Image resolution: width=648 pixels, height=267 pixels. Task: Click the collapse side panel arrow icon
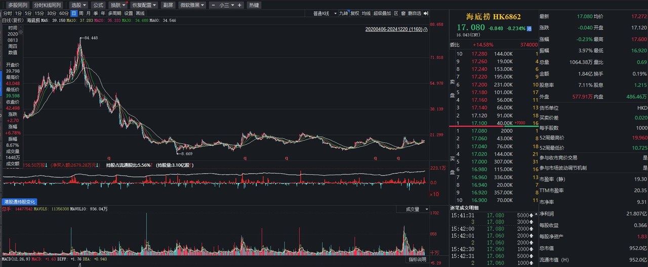pos(426,13)
